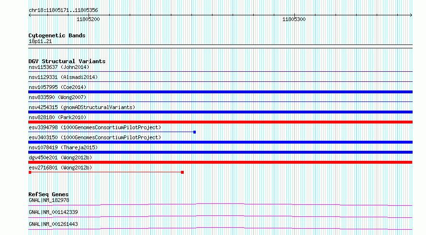Open transcript GNAL|NM_182978 label

tap(49, 200)
